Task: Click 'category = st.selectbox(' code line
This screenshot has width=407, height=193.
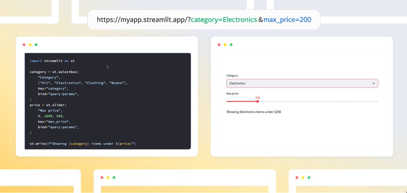Action: [x=54, y=72]
